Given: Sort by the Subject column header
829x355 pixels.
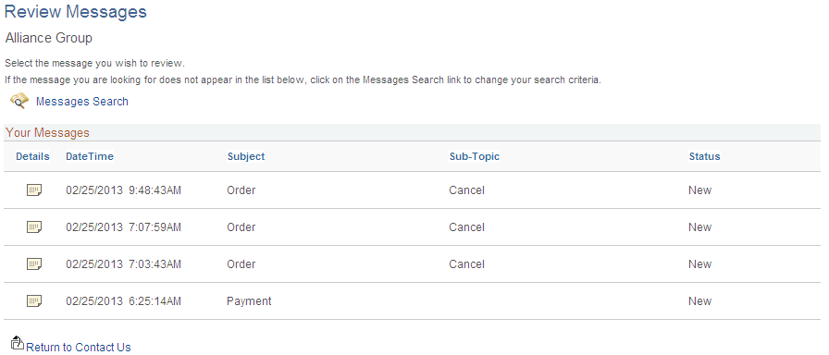Looking at the screenshot, I should (x=246, y=156).
